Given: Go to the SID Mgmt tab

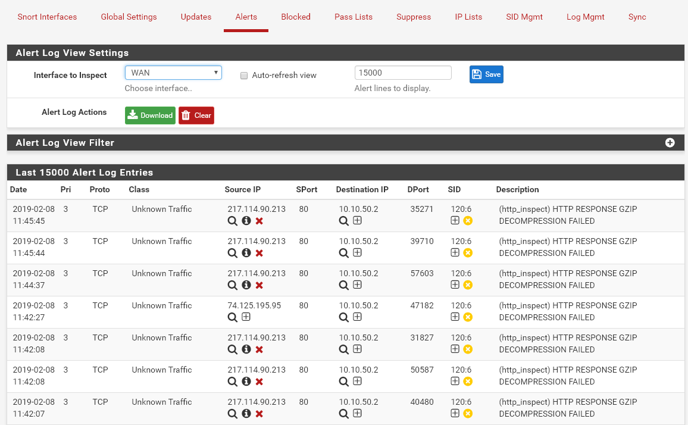Looking at the screenshot, I should [524, 17].
